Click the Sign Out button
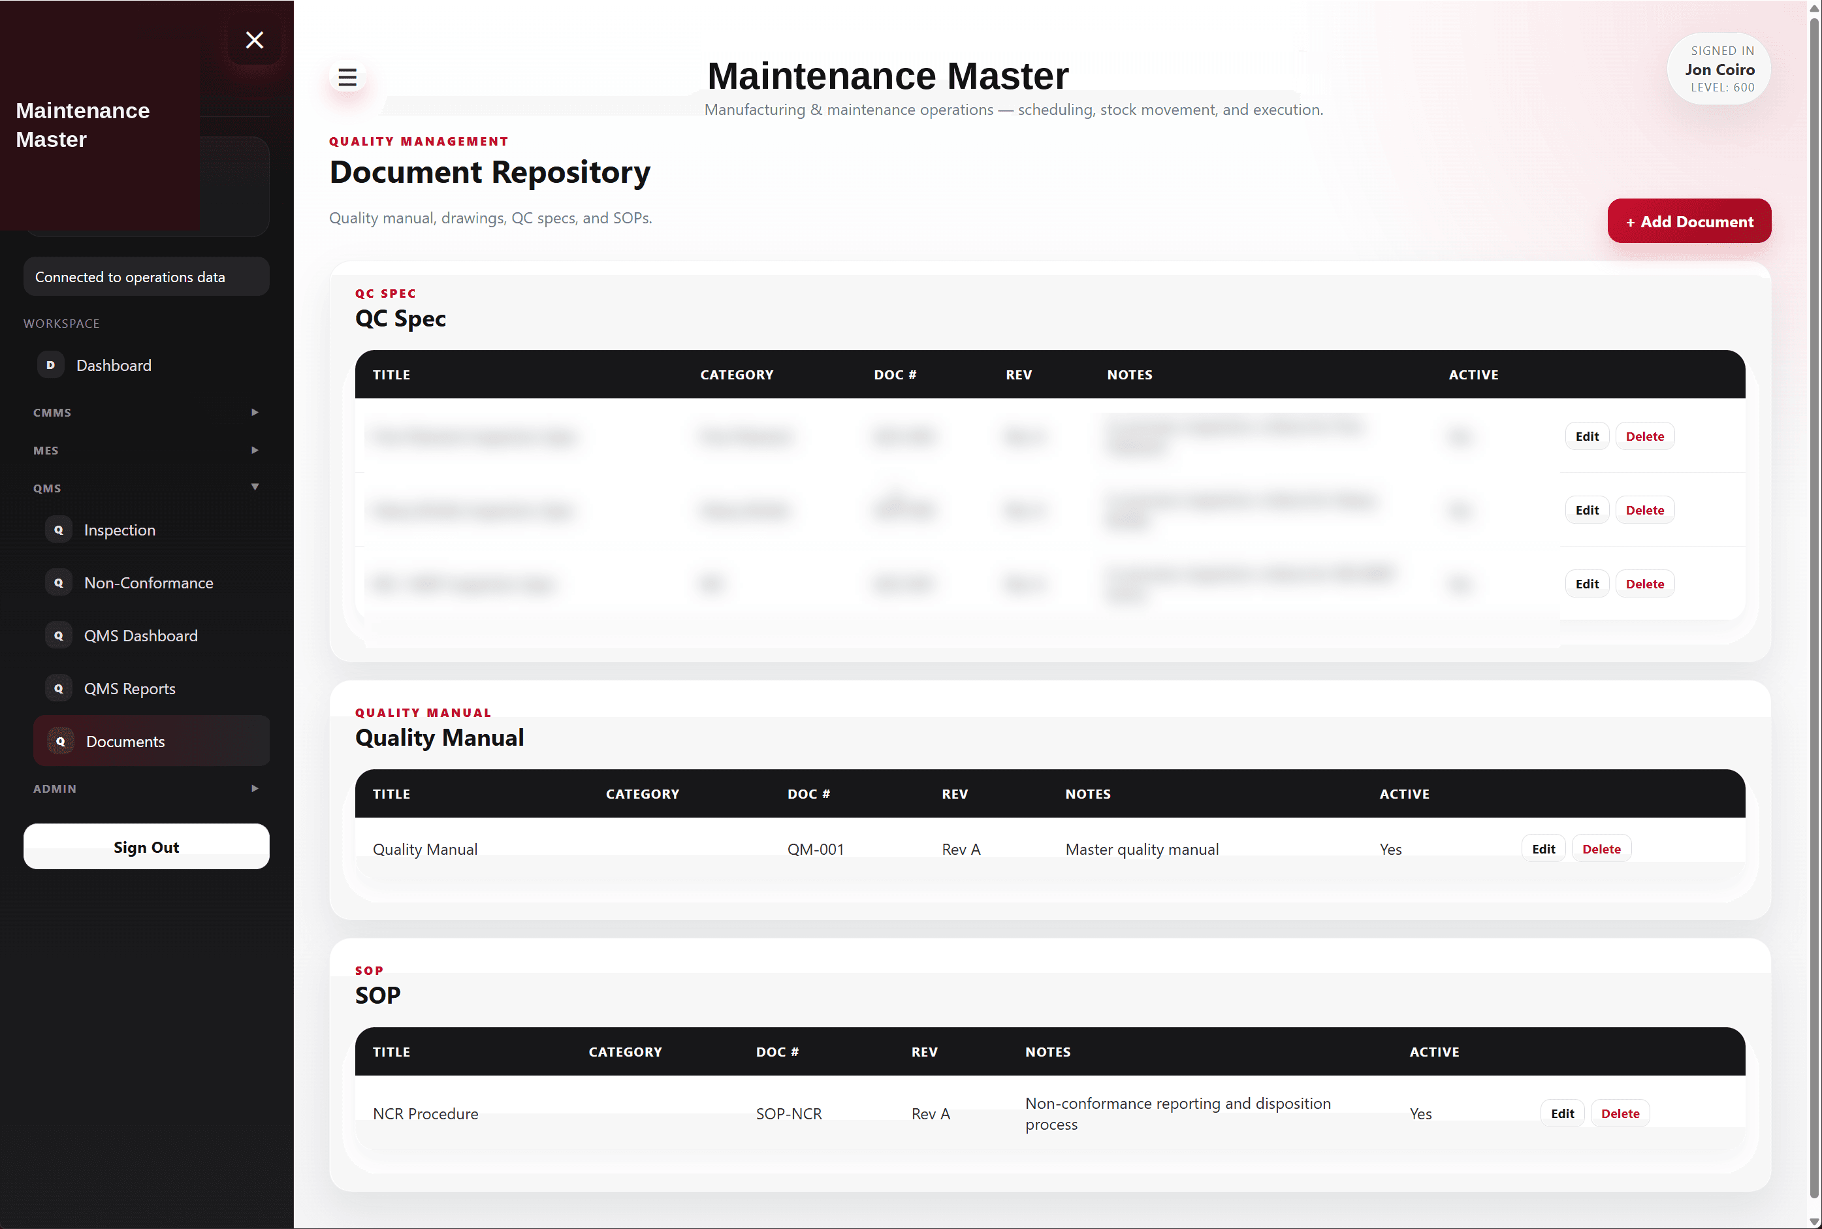The width and height of the screenshot is (1822, 1229). (146, 846)
